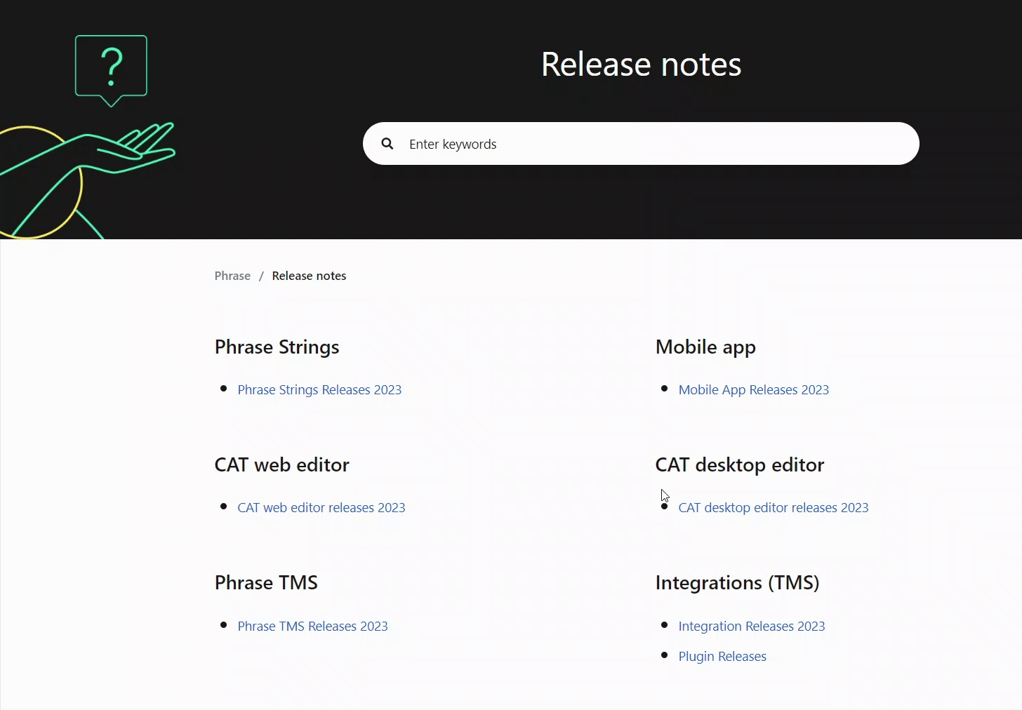This screenshot has height=710, width=1022.
Task: Open Phrase Strings Releases 2023
Action: coord(319,389)
